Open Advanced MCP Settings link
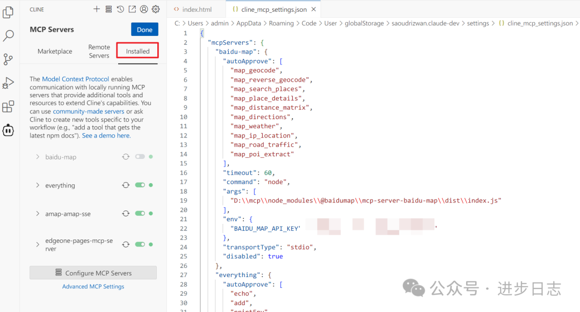The height and width of the screenshot is (312, 580). (93, 287)
